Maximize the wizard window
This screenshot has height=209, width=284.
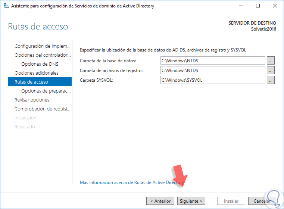point(258,6)
